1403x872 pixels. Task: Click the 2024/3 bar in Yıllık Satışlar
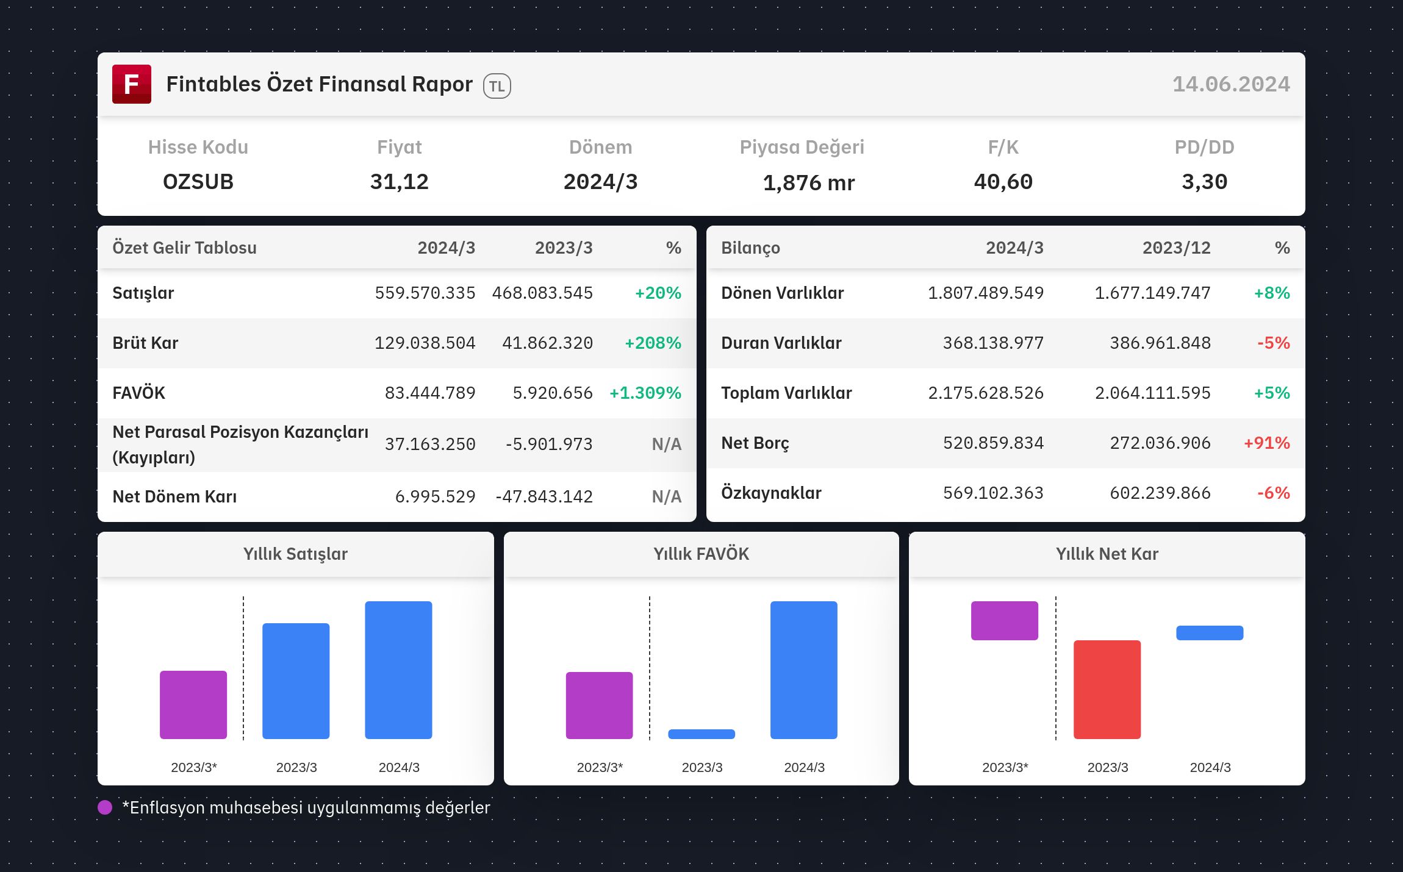(398, 670)
